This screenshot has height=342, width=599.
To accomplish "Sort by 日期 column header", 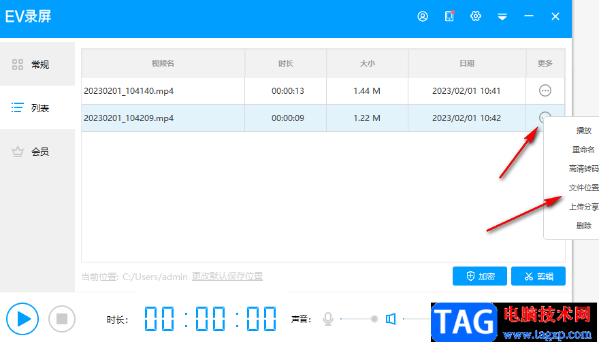I will click(x=467, y=63).
